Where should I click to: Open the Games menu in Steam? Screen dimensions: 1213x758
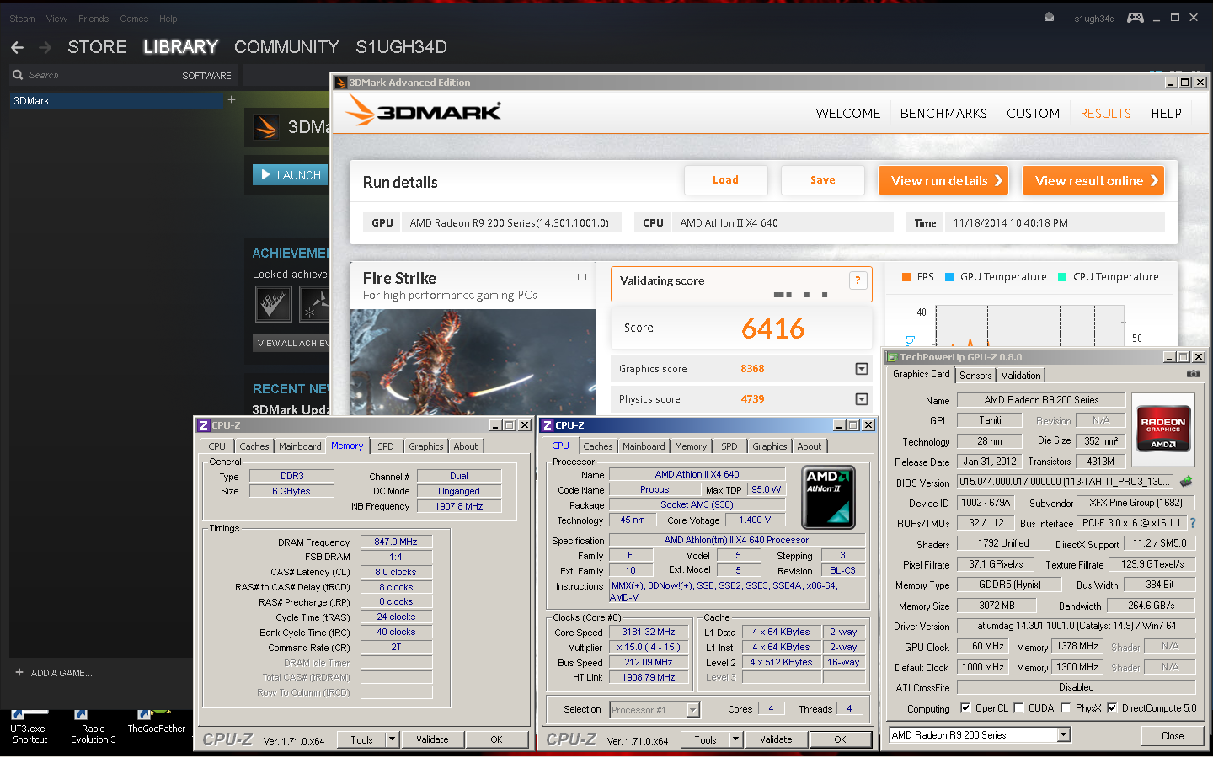(x=134, y=19)
